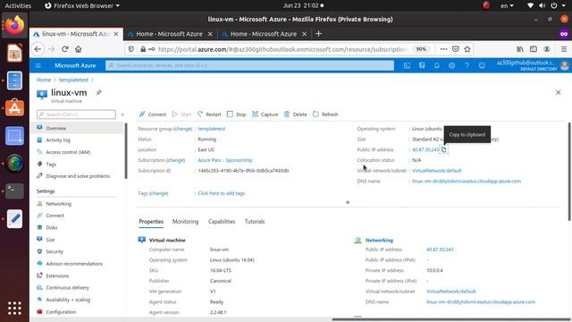
Task: Open the VirtualNetwork/default link in essentials
Action: (437, 171)
